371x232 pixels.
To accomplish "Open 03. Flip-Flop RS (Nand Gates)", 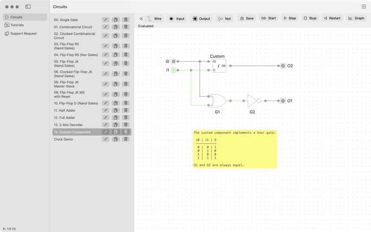I will pyautogui.click(x=66, y=46).
